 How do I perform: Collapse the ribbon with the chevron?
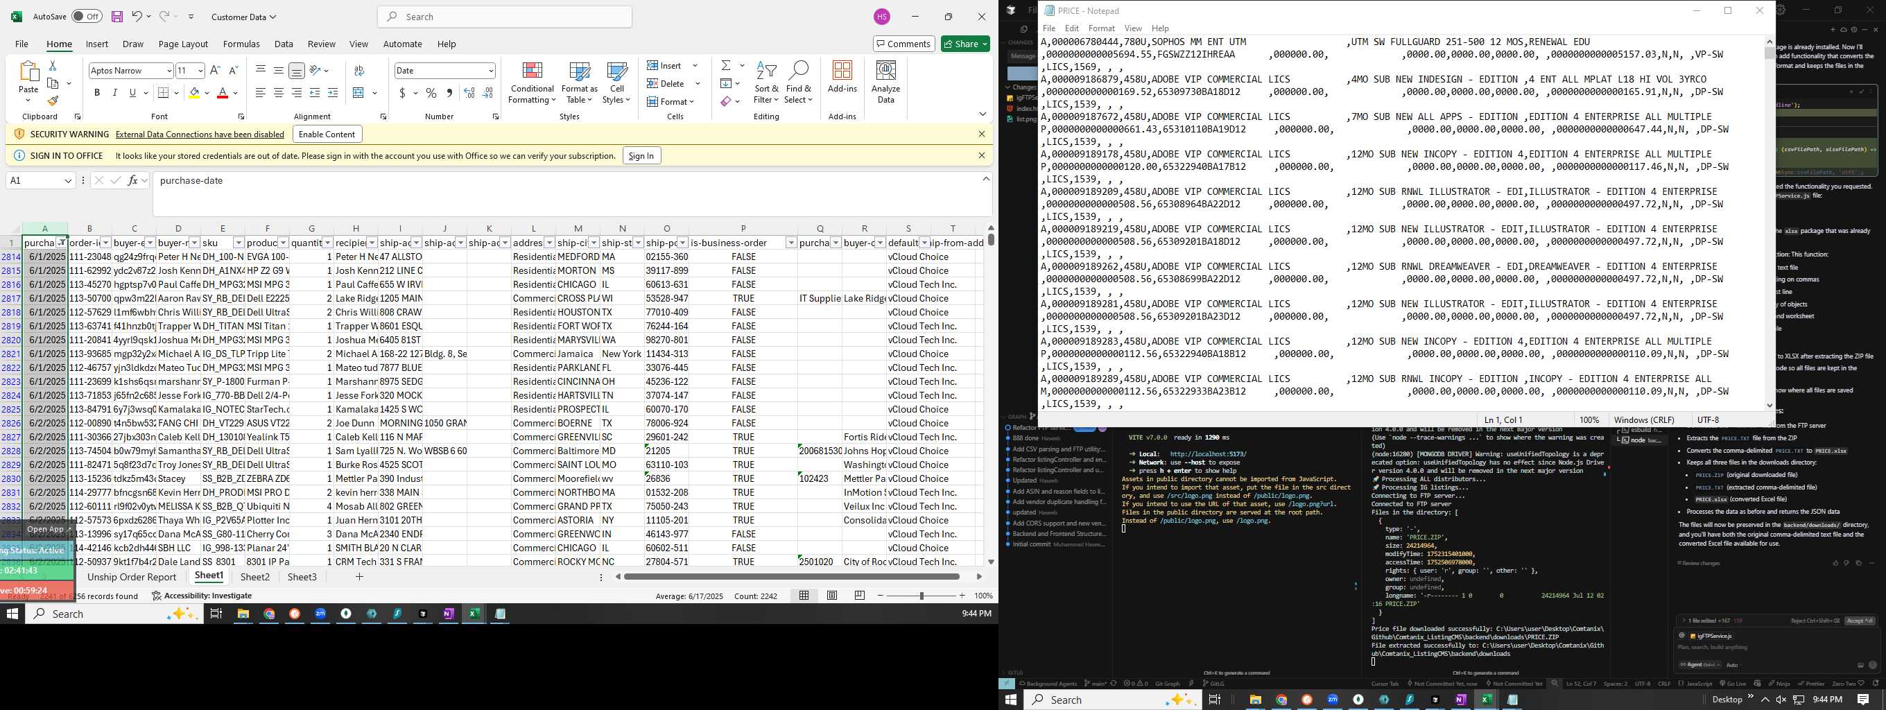tap(983, 114)
